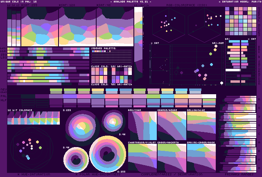Open the ORANGE/AZURE complementary map
Image resolution: width=262 pixels, height=177 pixels.
coord(172,126)
